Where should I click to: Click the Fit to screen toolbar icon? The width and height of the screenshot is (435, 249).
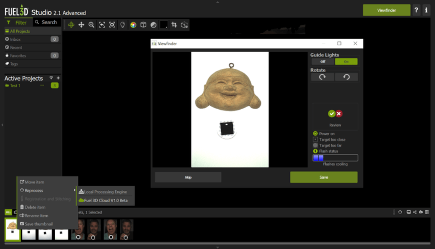pyautogui.click(x=102, y=25)
